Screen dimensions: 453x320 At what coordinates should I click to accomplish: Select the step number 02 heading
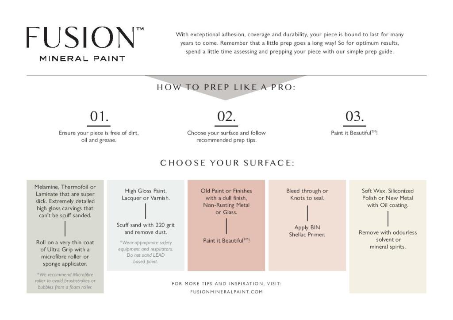(x=226, y=116)
